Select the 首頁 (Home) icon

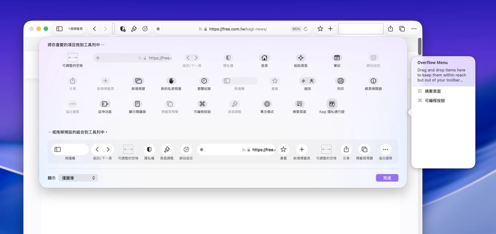[x=264, y=57]
